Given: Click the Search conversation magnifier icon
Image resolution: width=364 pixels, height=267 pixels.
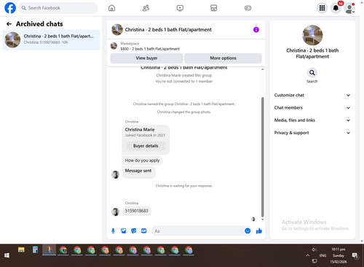Looking at the screenshot, I should pyautogui.click(x=312, y=73).
